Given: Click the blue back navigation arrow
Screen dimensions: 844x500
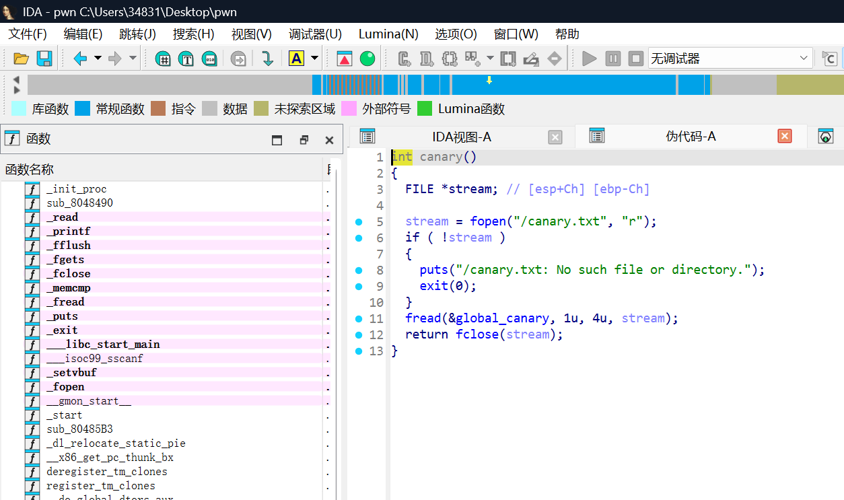Looking at the screenshot, I should point(80,59).
